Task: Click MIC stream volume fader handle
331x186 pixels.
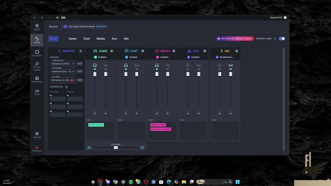Action: point(230,74)
